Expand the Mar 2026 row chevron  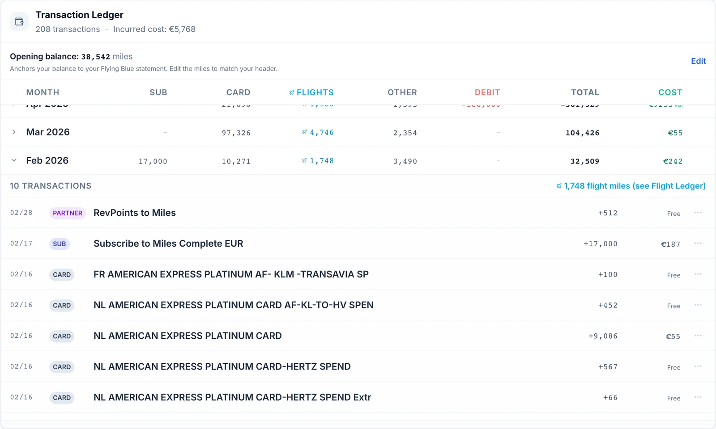pos(14,132)
